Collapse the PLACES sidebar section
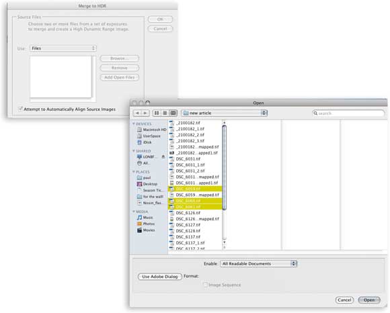This screenshot has width=390, height=313. click(134, 172)
